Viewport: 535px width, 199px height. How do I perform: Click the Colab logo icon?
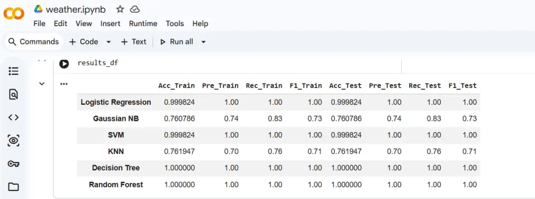coord(14,14)
